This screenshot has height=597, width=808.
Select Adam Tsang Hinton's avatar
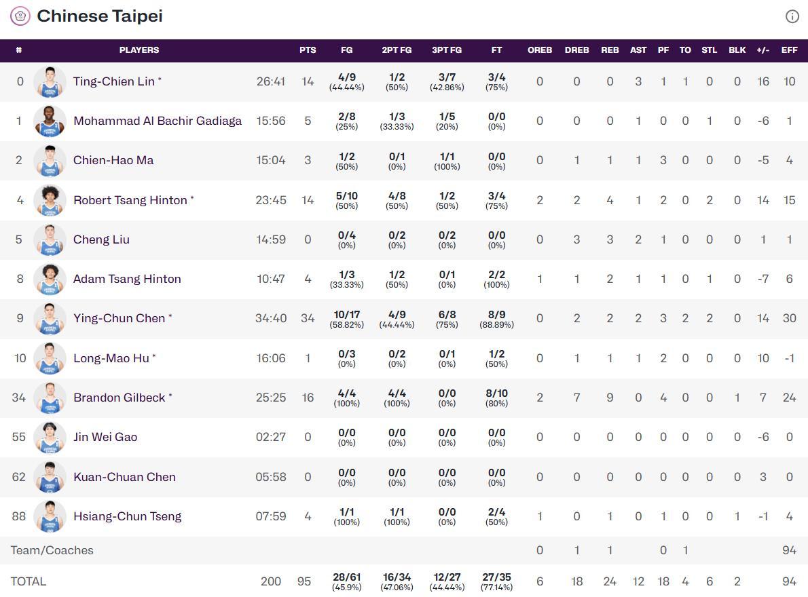pos(50,279)
